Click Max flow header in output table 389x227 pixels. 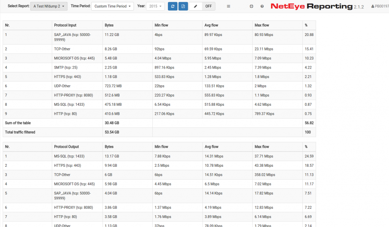point(262,147)
